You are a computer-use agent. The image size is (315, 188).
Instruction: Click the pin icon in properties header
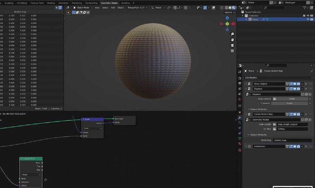[x=311, y=71]
